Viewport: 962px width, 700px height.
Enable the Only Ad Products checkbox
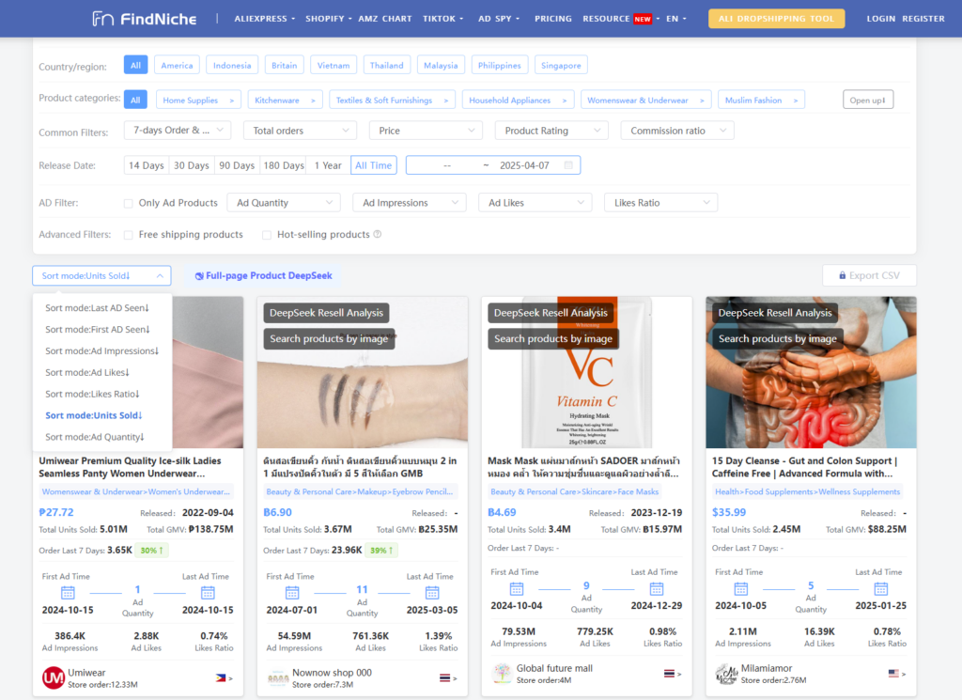[x=129, y=203]
